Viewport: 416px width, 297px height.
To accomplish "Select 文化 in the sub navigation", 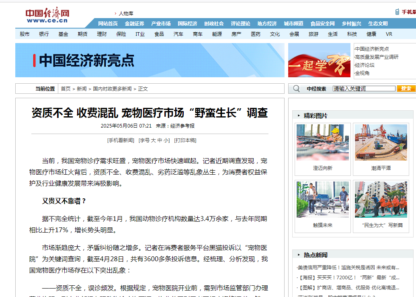I will [275, 34].
